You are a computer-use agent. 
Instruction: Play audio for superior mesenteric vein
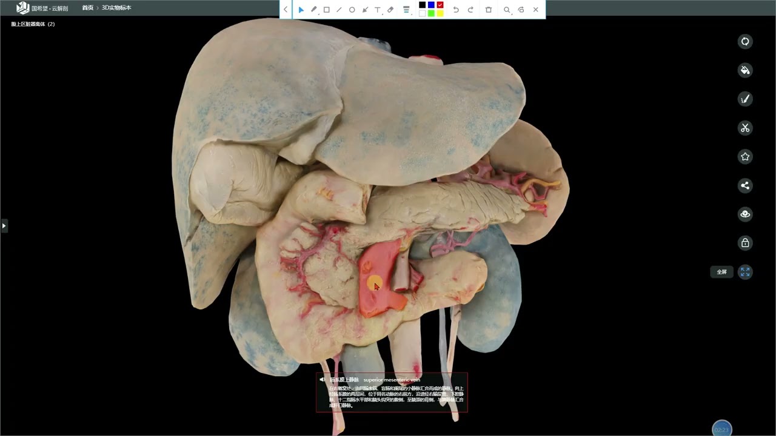323,380
